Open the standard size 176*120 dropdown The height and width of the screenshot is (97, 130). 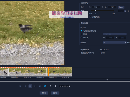point(115,34)
